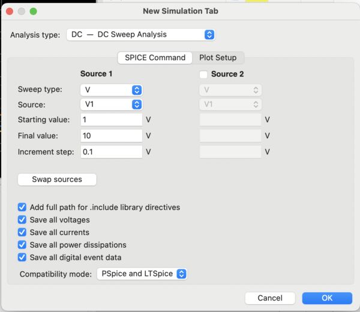Click the green zoom window button

click(x=33, y=11)
